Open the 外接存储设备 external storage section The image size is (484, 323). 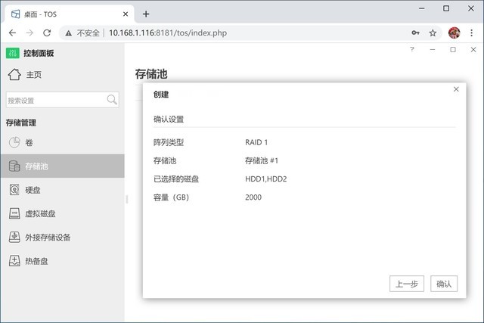(62, 238)
